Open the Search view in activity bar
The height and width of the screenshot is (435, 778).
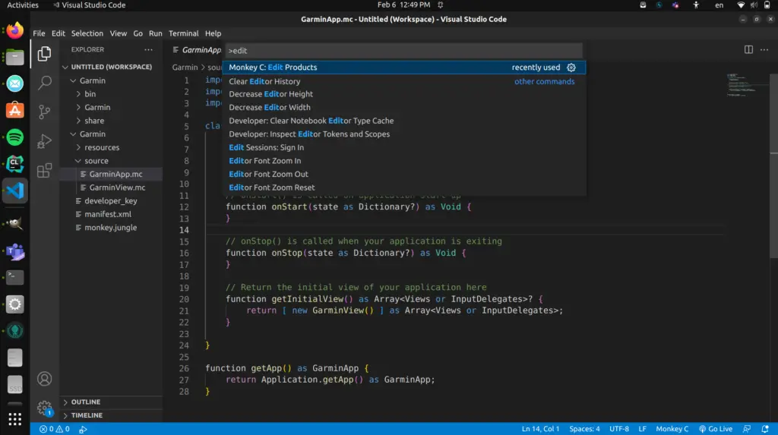coord(44,82)
